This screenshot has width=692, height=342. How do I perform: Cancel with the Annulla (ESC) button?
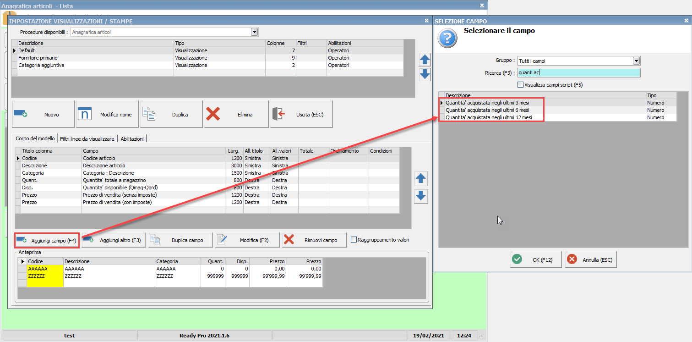(591, 260)
